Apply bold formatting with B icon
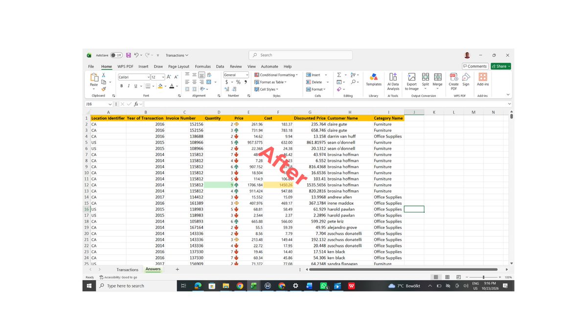 [x=122, y=86]
